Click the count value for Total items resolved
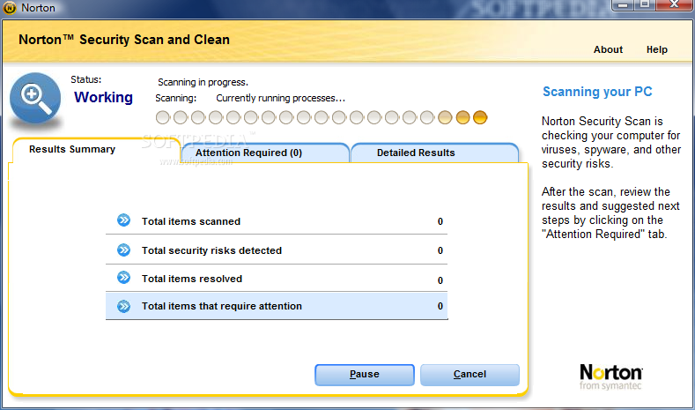The image size is (695, 410). pyautogui.click(x=440, y=280)
